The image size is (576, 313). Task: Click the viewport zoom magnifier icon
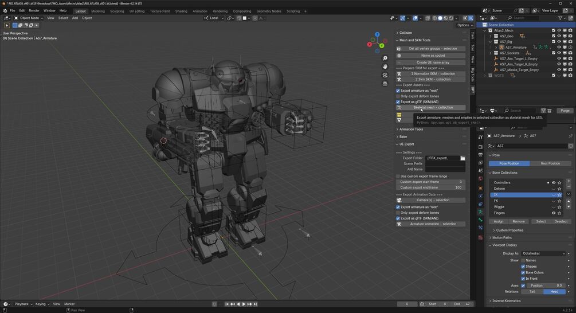point(385,58)
